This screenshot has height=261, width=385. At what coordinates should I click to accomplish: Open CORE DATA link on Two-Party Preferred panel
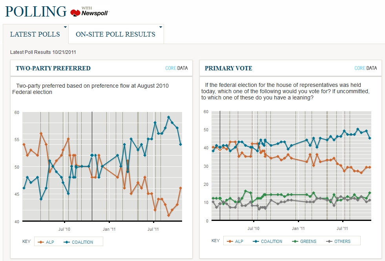point(176,68)
